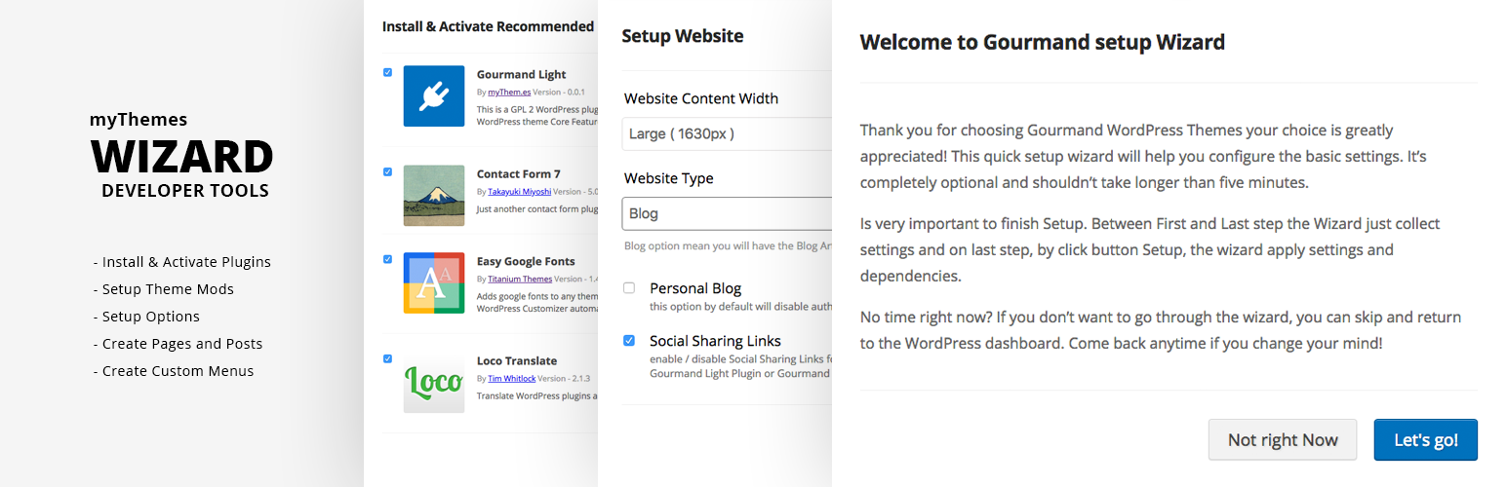Toggle the Gourmand Light plugin checkbox
Image resolution: width=1506 pixels, height=487 pixels.
(388, 72)
